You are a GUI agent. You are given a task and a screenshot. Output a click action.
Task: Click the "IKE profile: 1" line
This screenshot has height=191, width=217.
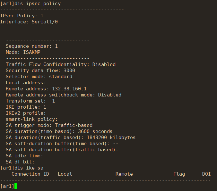[x=26, y=107]
